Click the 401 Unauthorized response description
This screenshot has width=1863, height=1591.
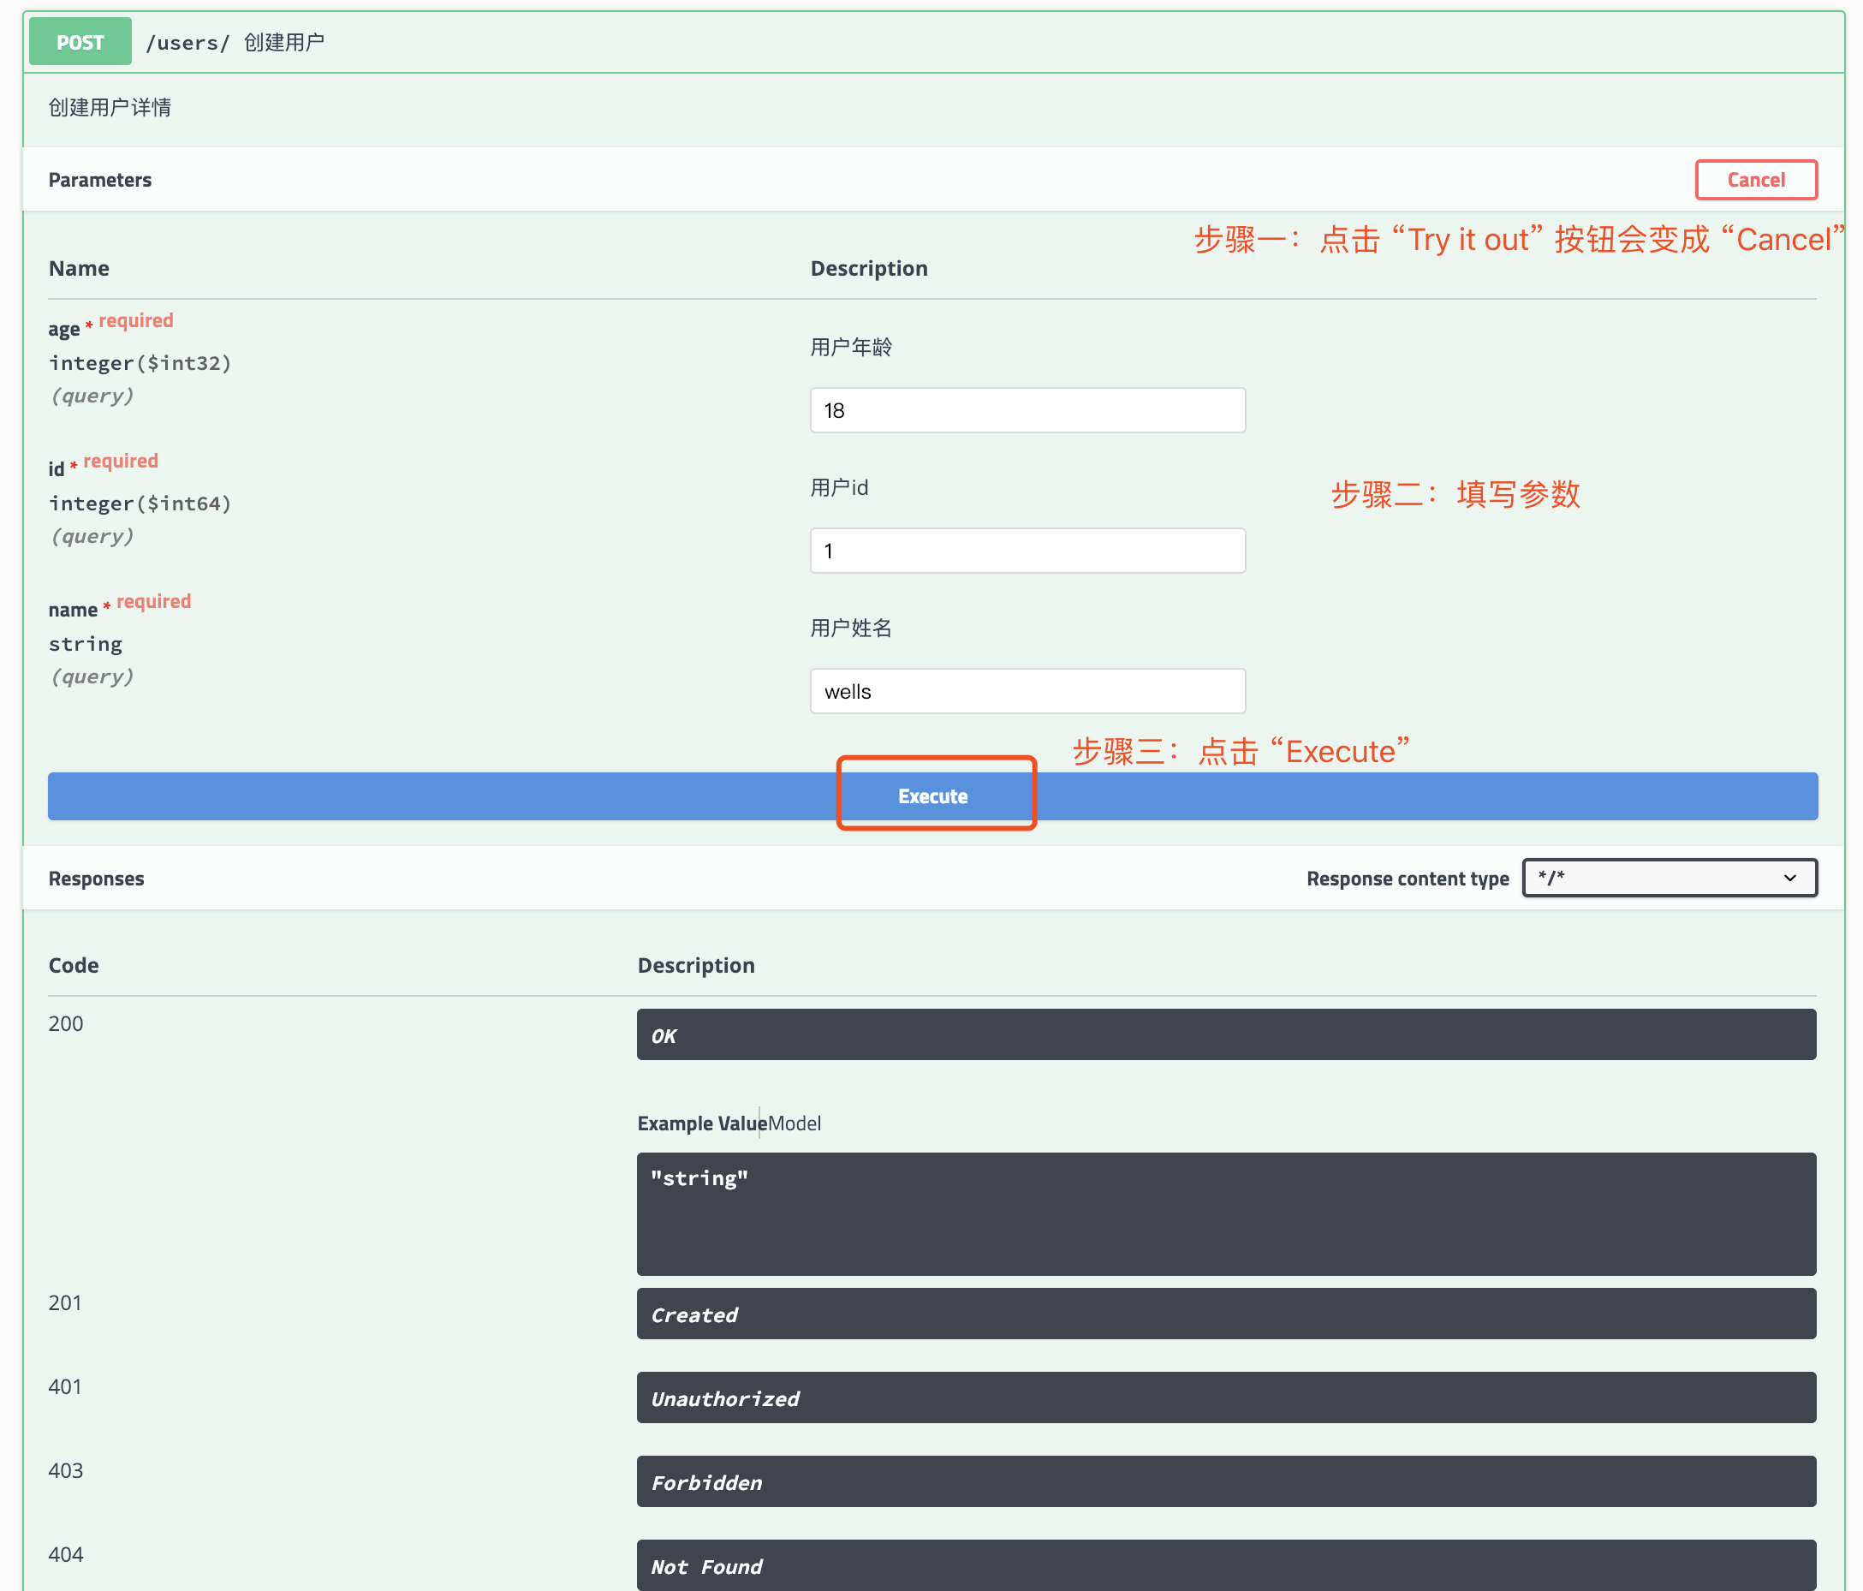[x=1225, y=1397]
